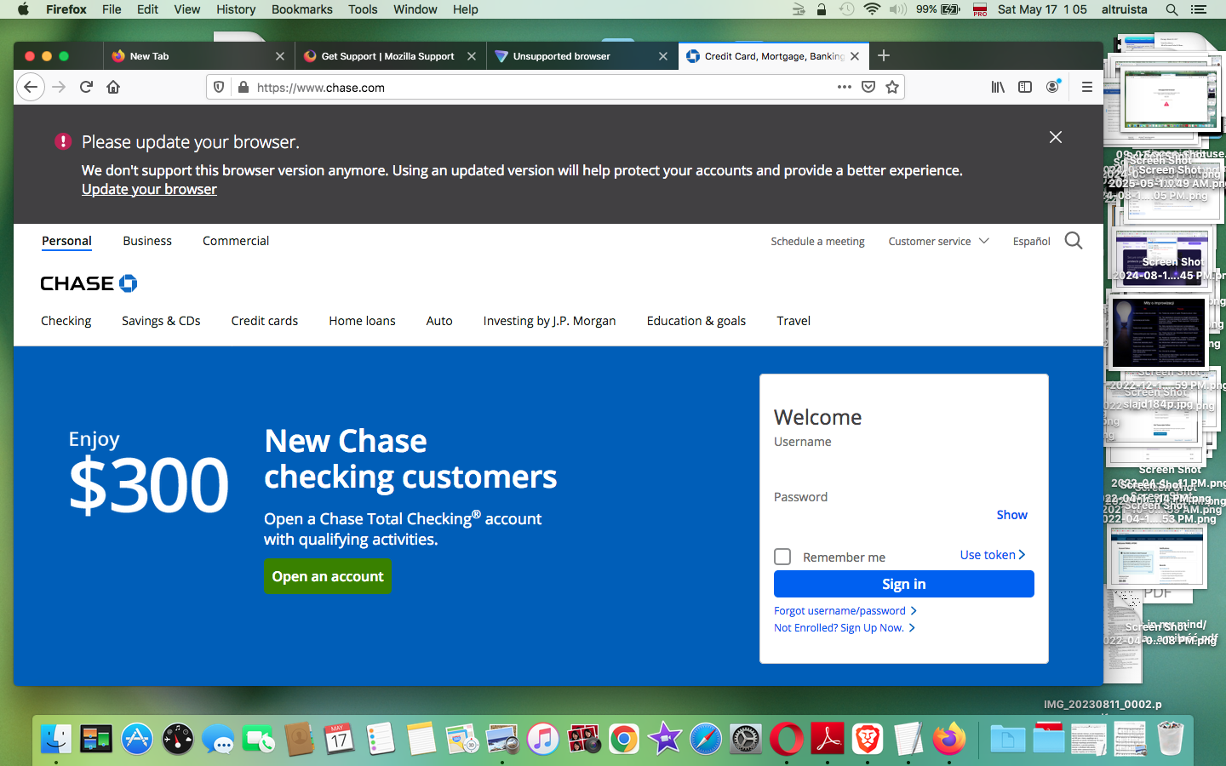Open the Chase site search magnifier
This screenshot has height=766, width=1226.
[1074, 241]
